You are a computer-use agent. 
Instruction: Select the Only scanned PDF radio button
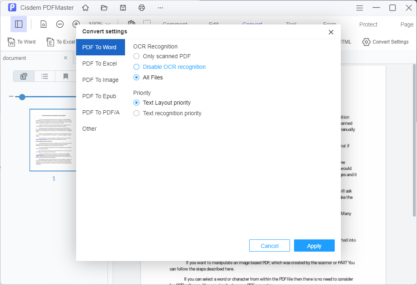pos(136,56)
